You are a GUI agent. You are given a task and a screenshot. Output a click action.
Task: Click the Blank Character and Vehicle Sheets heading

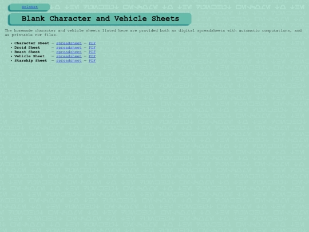tap(100, 18)
